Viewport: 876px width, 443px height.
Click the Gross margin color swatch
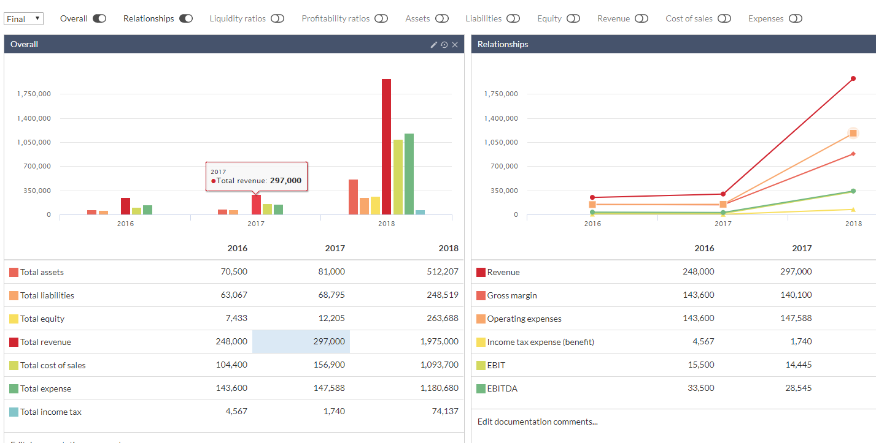click(481, 295)
